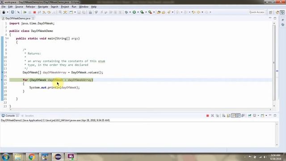The width and height of the screenshot is (286, 161).
Task: Open File Explorer from the taskbar
Action: point(18,157)
